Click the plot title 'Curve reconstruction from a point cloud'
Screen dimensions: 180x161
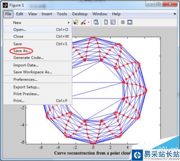93,153
